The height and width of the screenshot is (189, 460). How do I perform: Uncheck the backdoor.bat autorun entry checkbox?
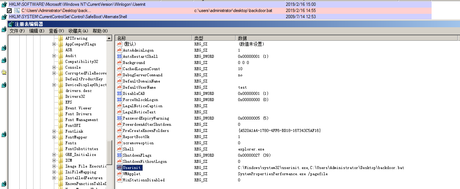(9, 11)
